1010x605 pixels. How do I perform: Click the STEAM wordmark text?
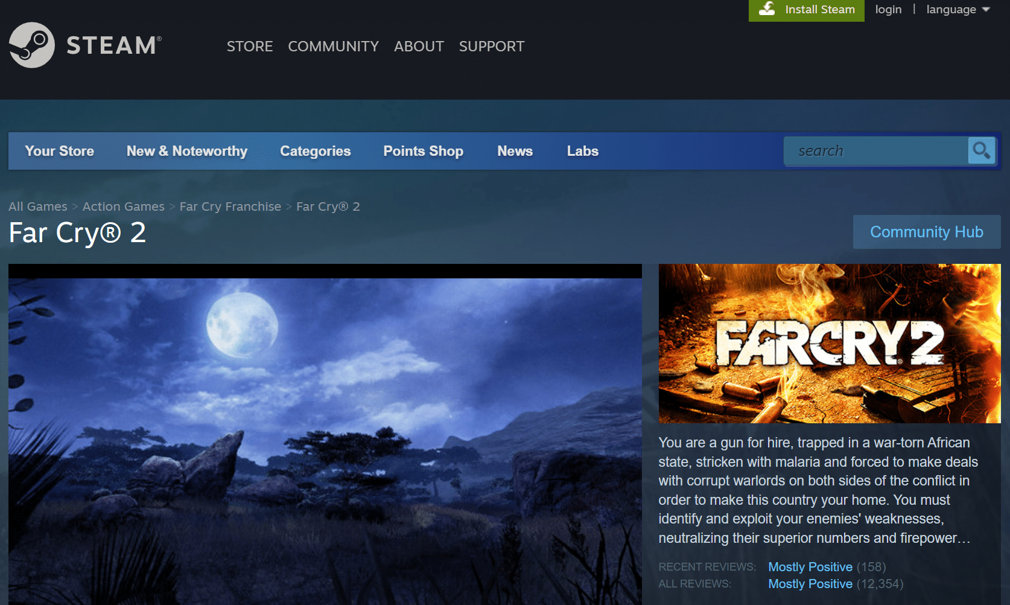point(113,46)
